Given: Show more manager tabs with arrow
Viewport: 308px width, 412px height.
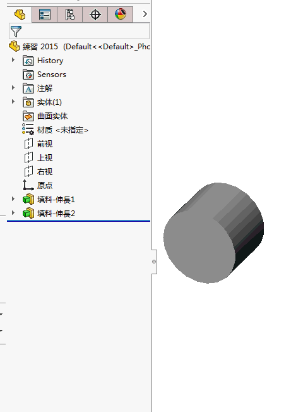Looking at the screenshot, I should point(145,14).
